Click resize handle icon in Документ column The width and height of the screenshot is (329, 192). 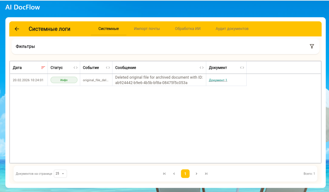(x=242, y=68)
